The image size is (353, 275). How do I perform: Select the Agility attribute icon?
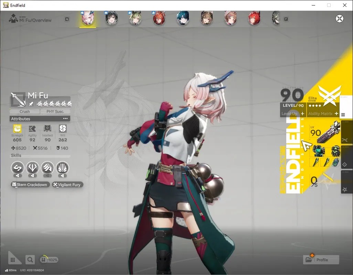[x=32, y=129]
